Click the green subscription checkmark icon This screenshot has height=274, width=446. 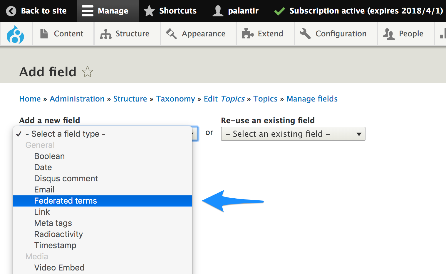[279, 11]
